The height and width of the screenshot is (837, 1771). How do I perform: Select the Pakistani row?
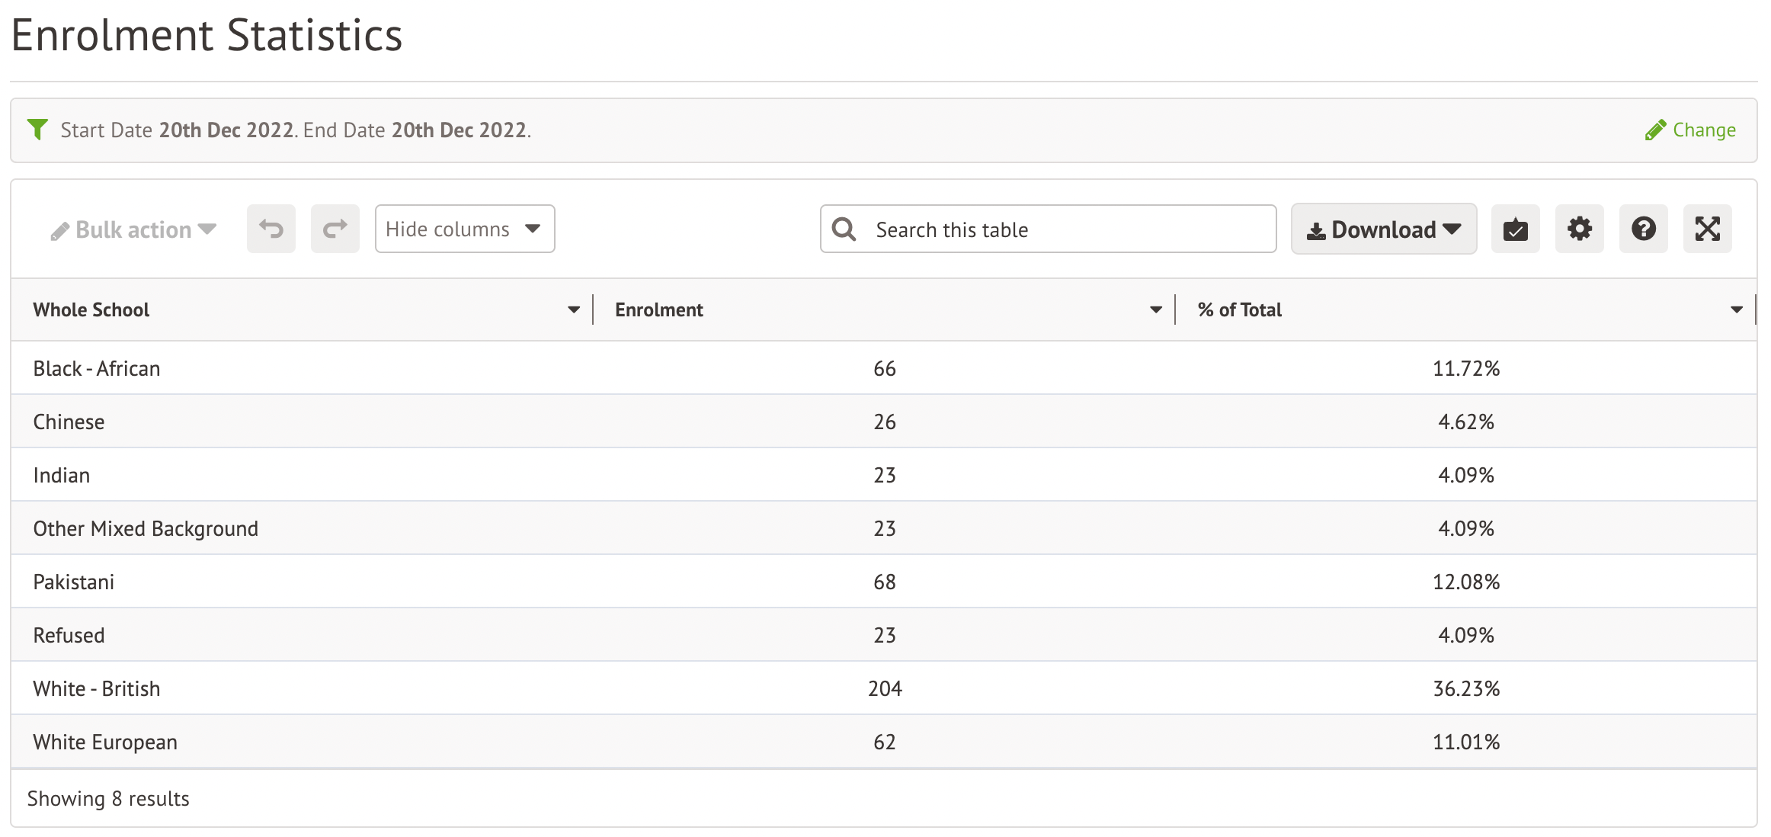point(74,582)
